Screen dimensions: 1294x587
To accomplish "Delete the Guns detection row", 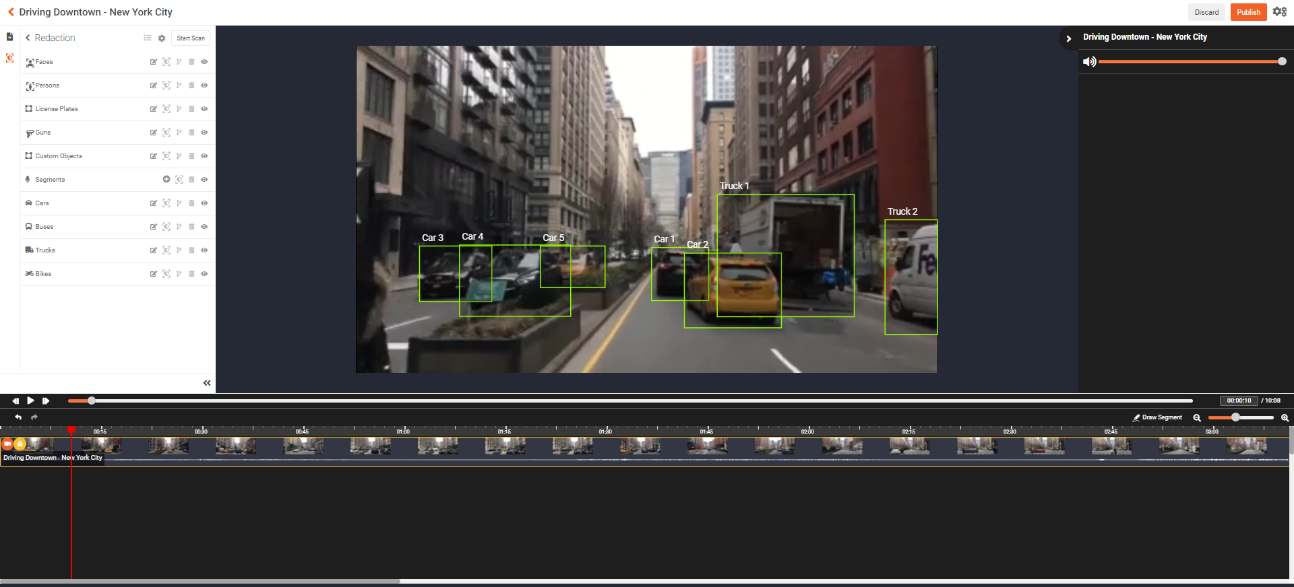I will click(x=191, y=133).
